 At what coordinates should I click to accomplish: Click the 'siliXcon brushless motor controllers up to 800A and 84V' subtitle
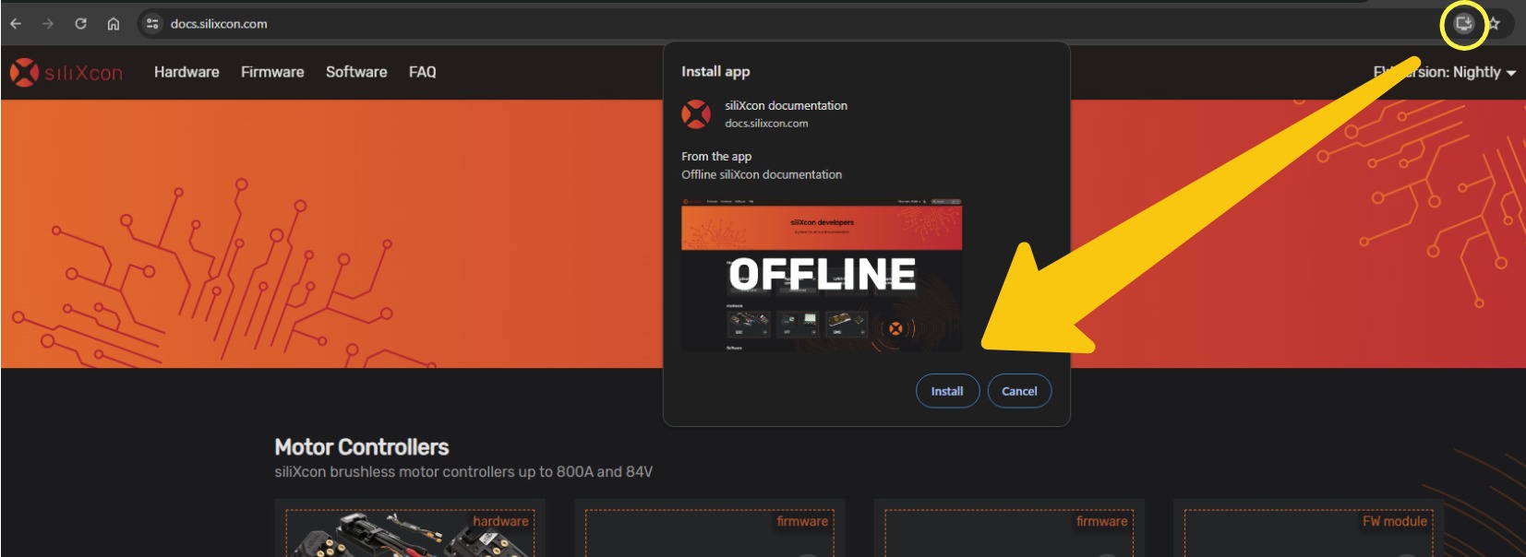[x=463, y=472]
